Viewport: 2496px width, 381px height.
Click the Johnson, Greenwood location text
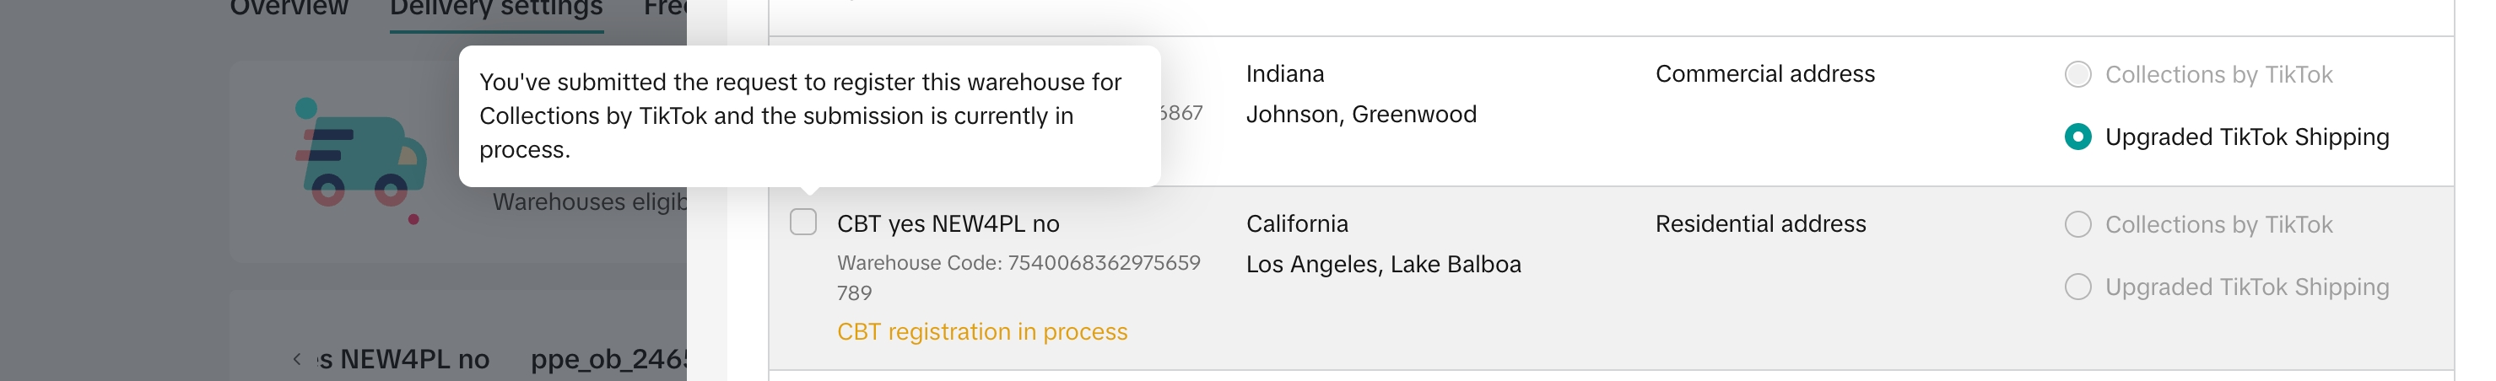(x=1360, y=114)
